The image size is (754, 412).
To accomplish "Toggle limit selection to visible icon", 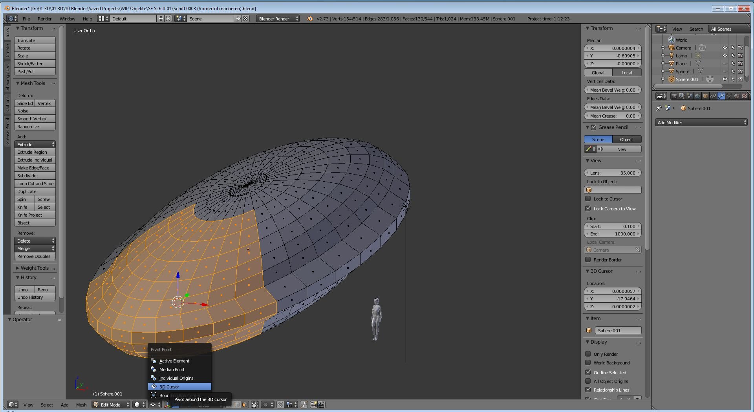I will point(255,405).
